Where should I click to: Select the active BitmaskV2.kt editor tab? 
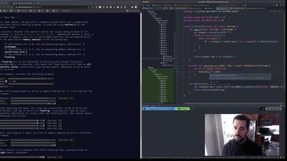click(x=222, y=8)
